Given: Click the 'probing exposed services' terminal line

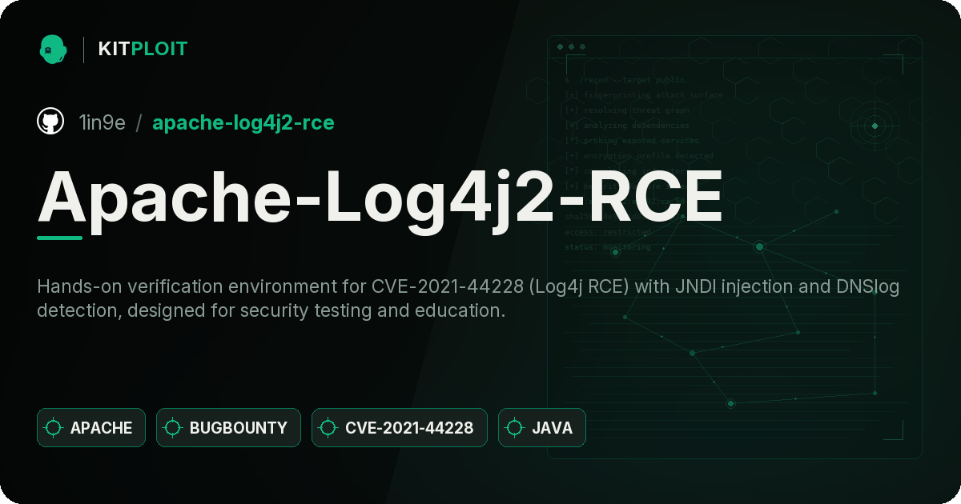Looking at the screenshot, I should (632, 141).
